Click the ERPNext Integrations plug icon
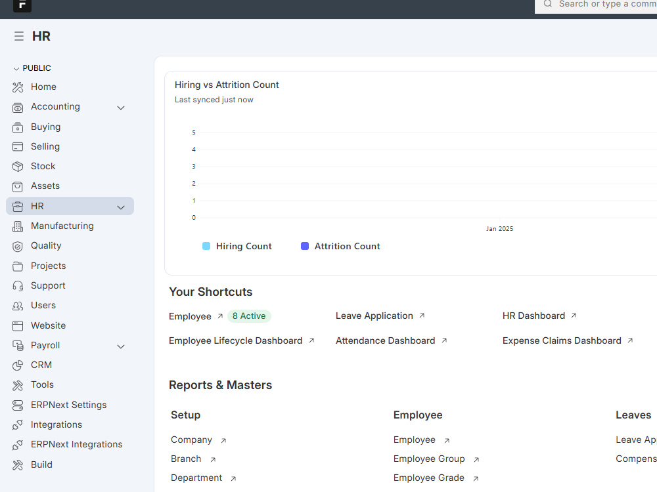The width and height of the screenshot is (657, 492). click(x=18, y=445)
